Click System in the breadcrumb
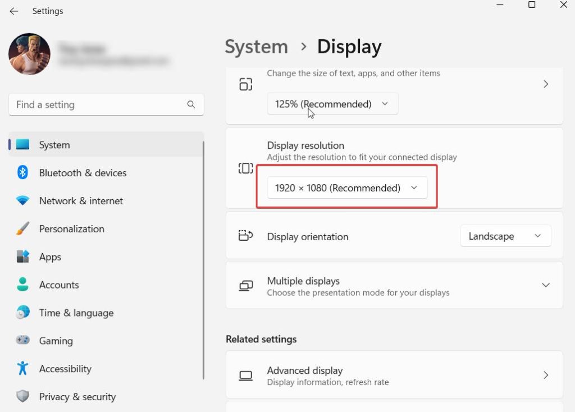The width and height of the screenshot is (575, 412). [x=256, y=47]
